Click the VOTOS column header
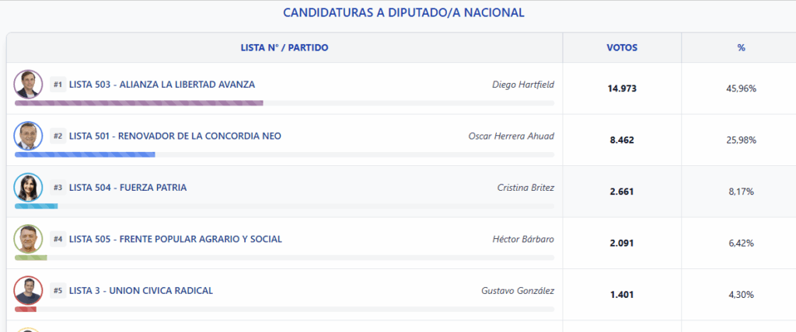 click(622, 48)
